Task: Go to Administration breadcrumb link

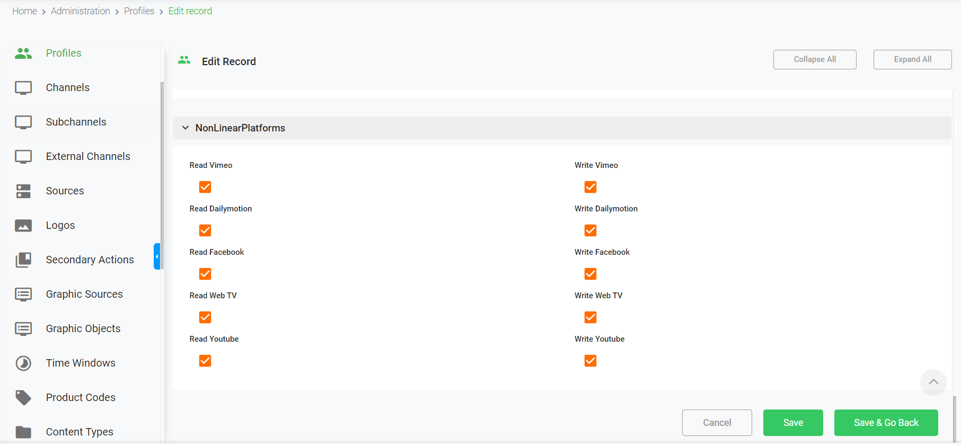Action: [81, 11]
